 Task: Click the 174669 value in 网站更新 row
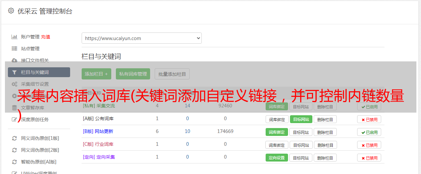(x=225, y=131)
